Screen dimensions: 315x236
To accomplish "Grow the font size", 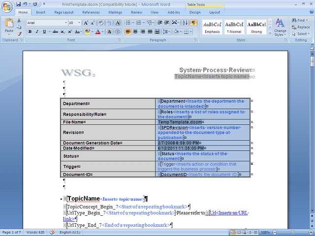I will [x=86, y=23].
